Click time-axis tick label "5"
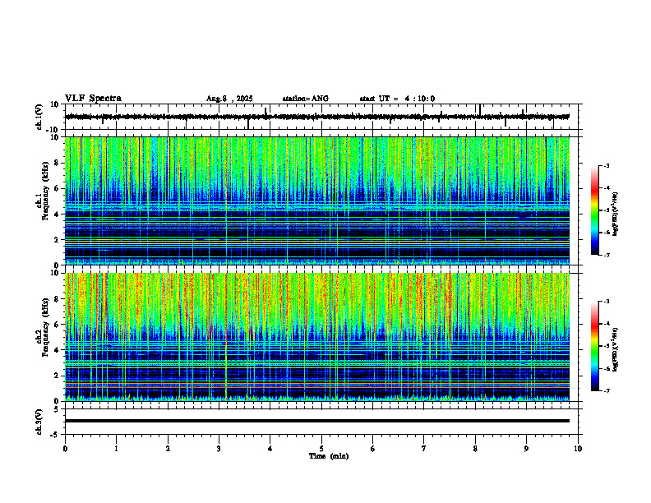Screen dimensions: 651x503 point(321,449)
